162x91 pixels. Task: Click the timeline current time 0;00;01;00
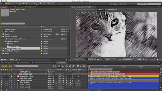pos(7,66)
